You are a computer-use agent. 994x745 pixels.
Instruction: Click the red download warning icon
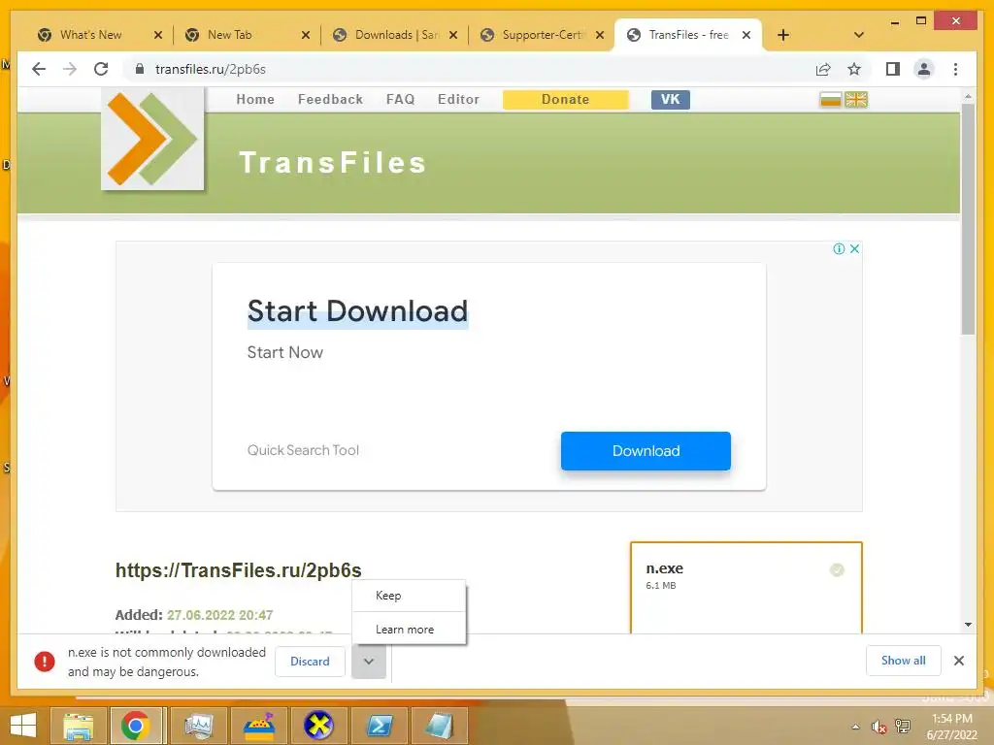[x=45, y=662]
